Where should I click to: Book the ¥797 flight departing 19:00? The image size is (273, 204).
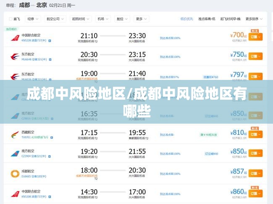click(x=255, y=77)
